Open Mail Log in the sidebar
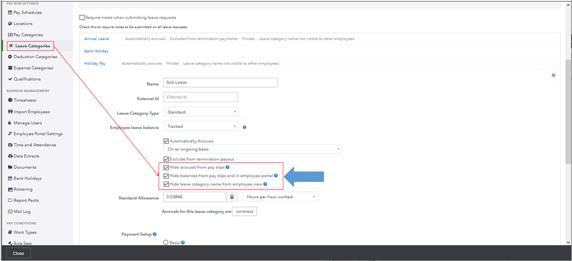 tap(22, 211)
